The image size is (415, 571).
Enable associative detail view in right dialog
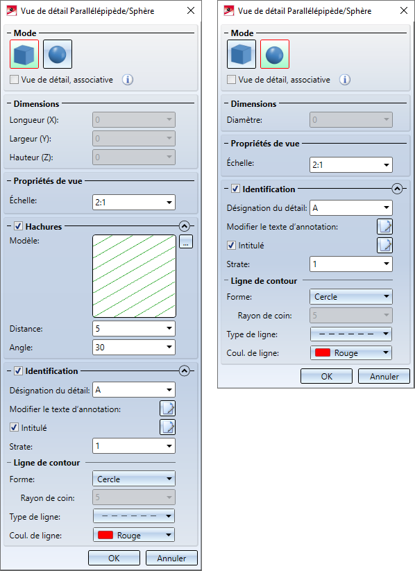click(x=231, y=79)
